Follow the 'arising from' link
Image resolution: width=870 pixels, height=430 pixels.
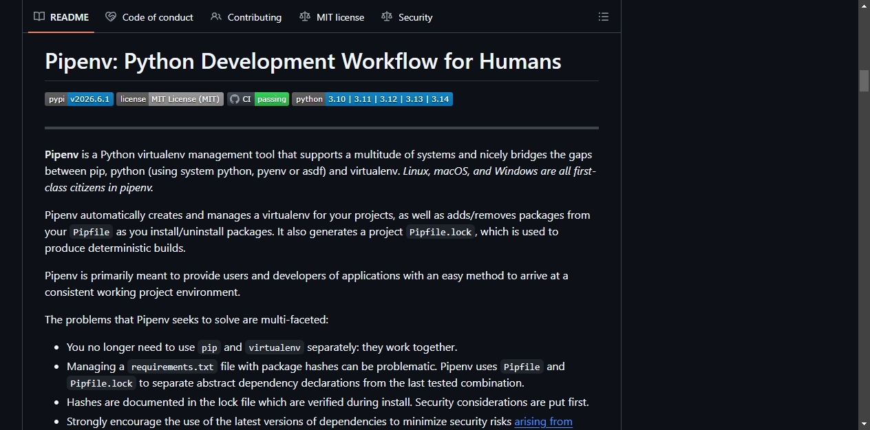pyautogui.click(x=543, y=421)
